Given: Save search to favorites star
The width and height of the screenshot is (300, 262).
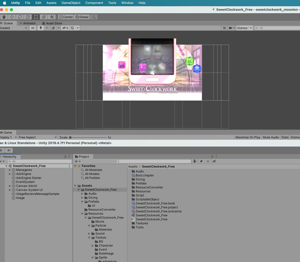Looking at the screenshot, I should (208, 161).
